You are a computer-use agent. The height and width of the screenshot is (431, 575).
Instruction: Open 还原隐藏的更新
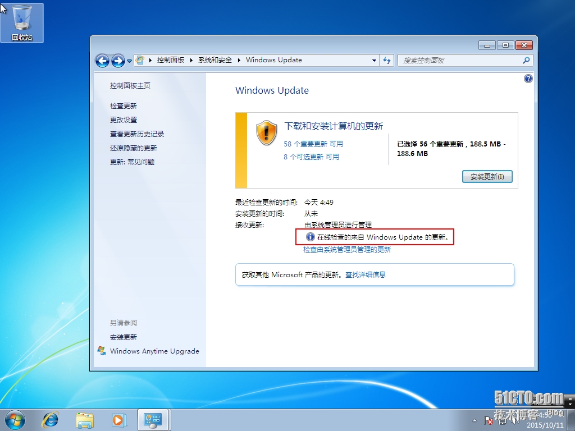point(134,148)
